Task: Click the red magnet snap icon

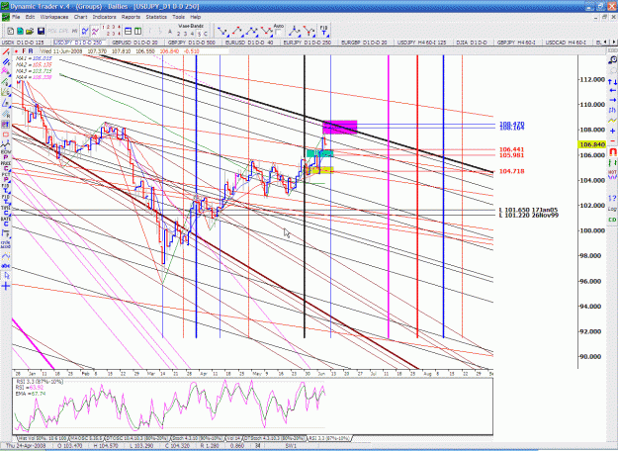Action: (612, 151)
